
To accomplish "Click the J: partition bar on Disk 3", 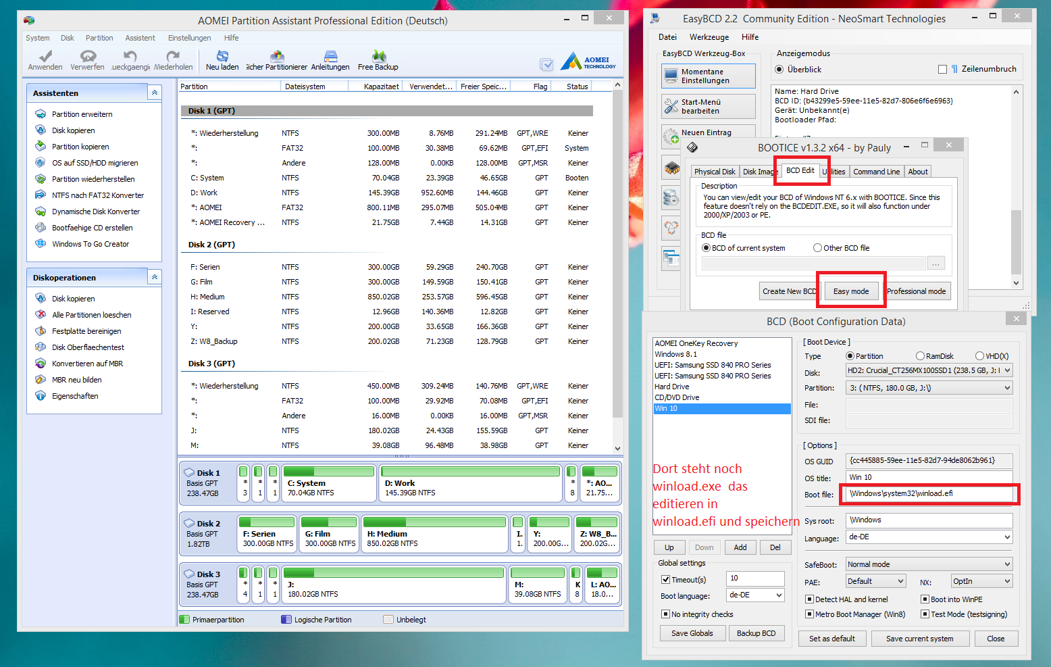I will tap(394, 584).
